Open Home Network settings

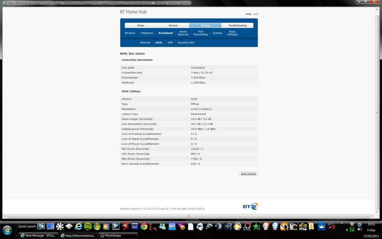pos(183,33)
